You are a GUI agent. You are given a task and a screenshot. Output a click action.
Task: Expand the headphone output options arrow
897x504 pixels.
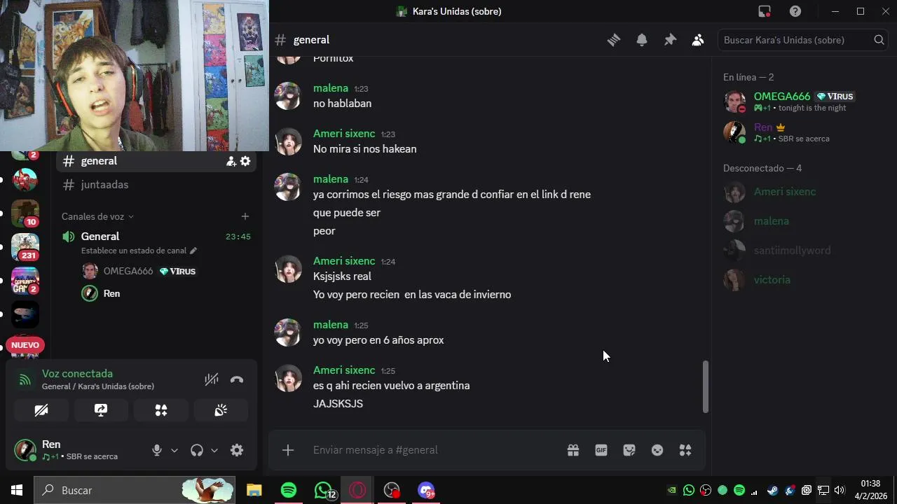214,450
